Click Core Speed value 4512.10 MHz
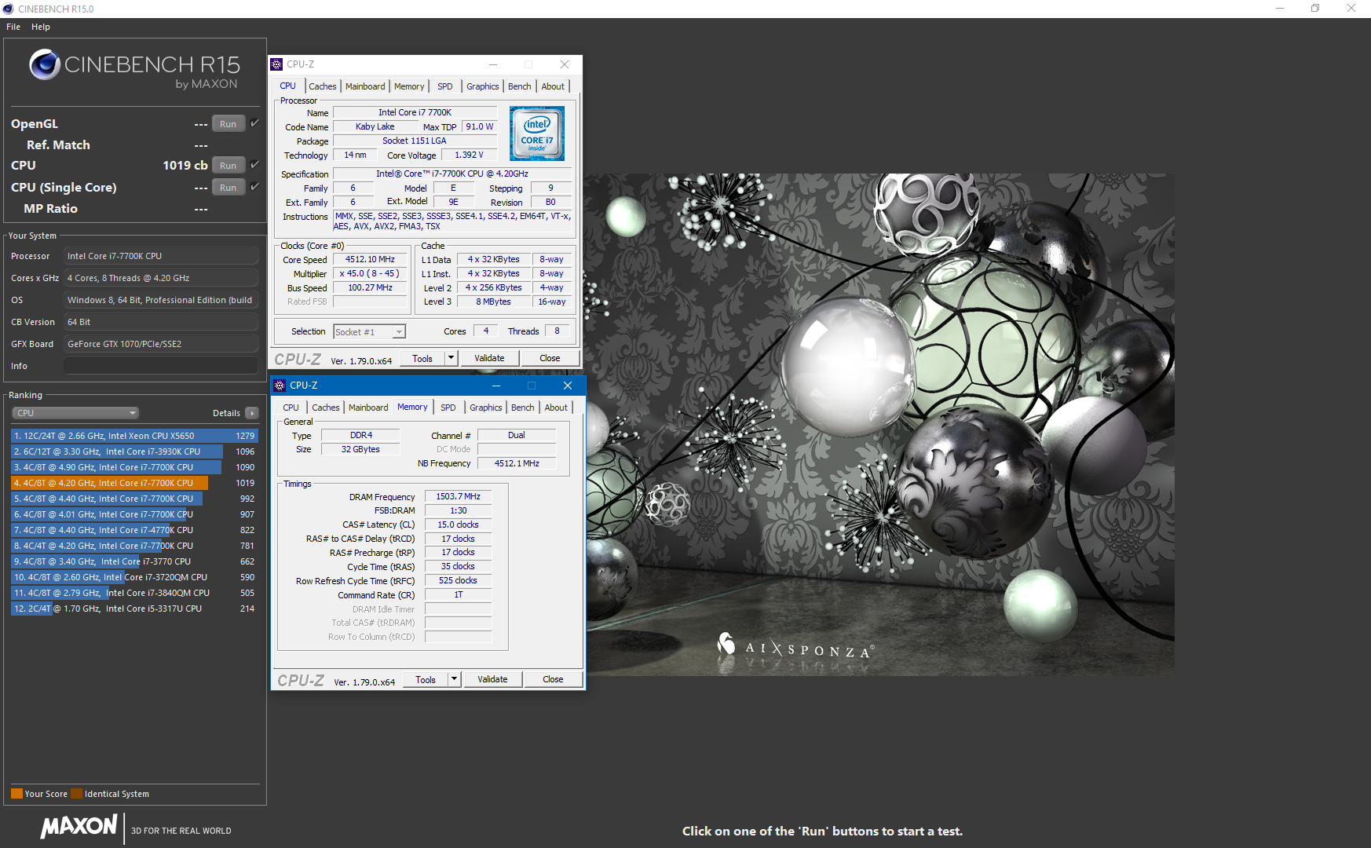Viewport: 1371px width, 848px height. (371, 259)
